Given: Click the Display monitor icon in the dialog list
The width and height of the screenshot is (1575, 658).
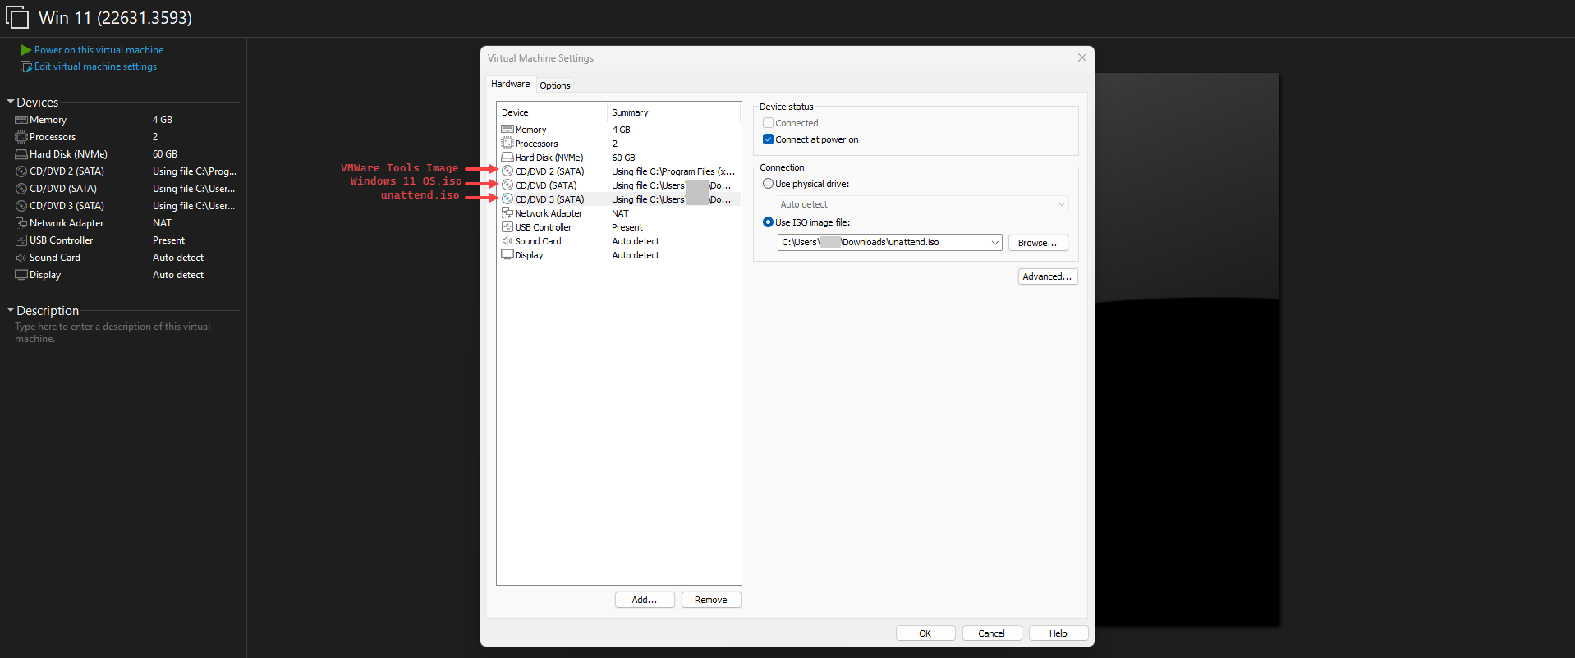Looking at the screenshot, I should pyautogui.click(x=507, y=255).
